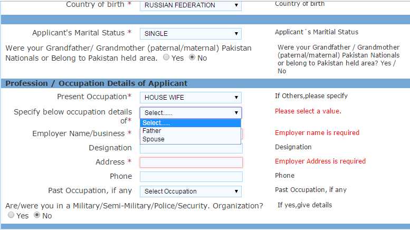Click the Address input field
The image size is (410, 230).
point(190,162)
